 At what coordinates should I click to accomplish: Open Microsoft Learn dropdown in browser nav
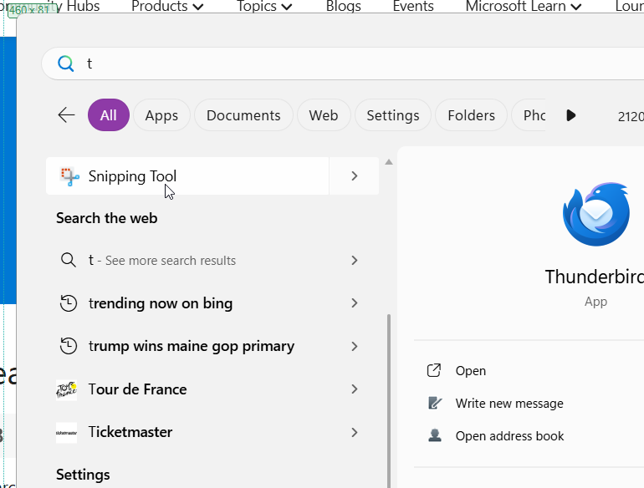(524, 6)
